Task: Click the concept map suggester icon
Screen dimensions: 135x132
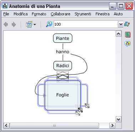Action: click(x=128, y=44)
